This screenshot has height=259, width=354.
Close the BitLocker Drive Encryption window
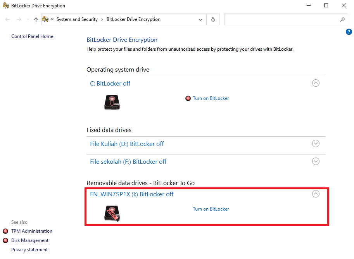pyautogui.click(x=344, y=5)
